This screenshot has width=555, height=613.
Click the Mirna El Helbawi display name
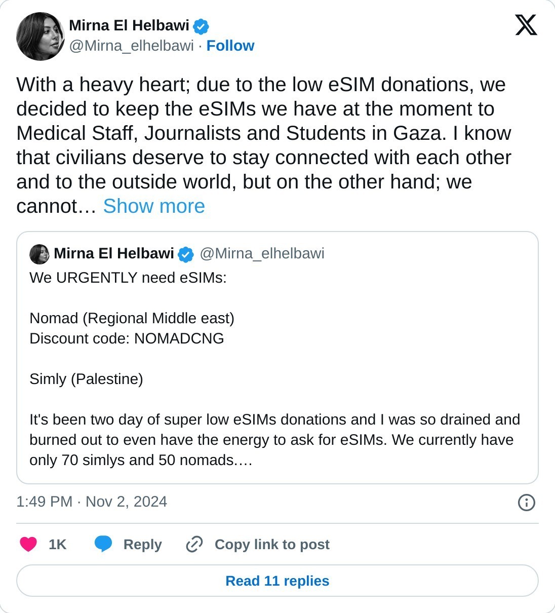pos(129,25)
